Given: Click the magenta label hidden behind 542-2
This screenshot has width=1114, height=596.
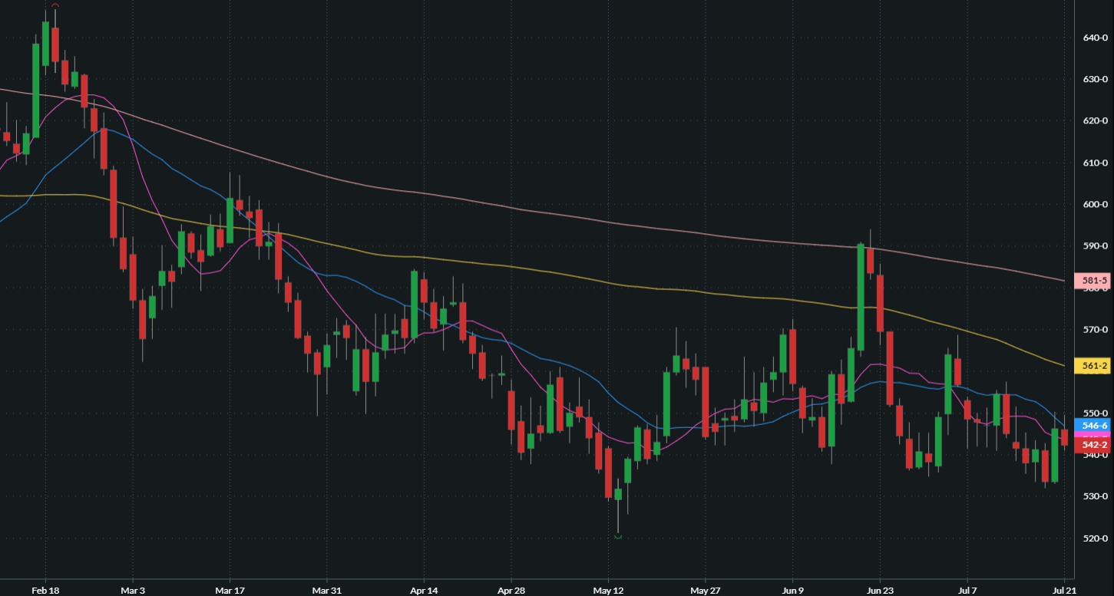Looking at the screenshot, I should point(1093,436).
